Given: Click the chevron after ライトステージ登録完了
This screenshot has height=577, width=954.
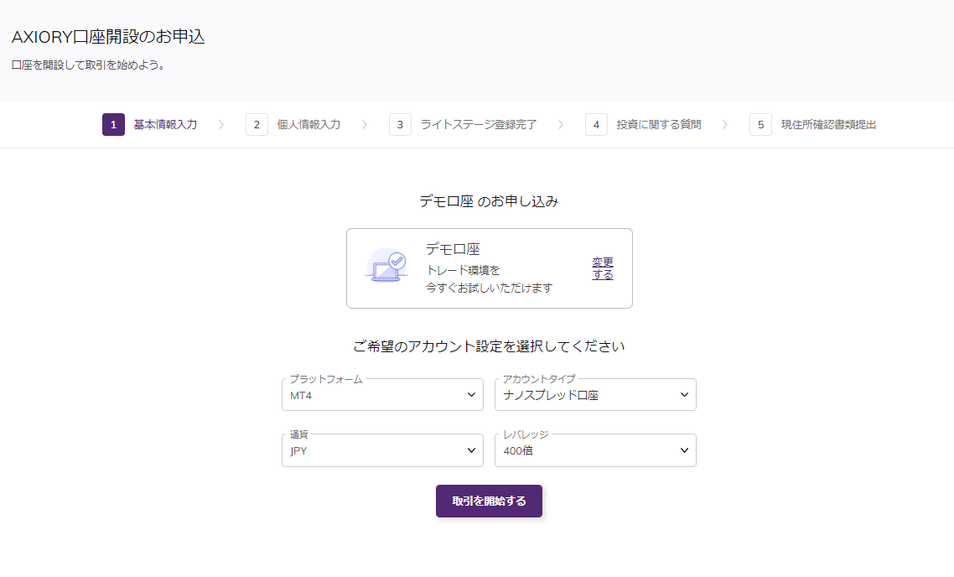Looking at the screenshot, I should 560,125.
